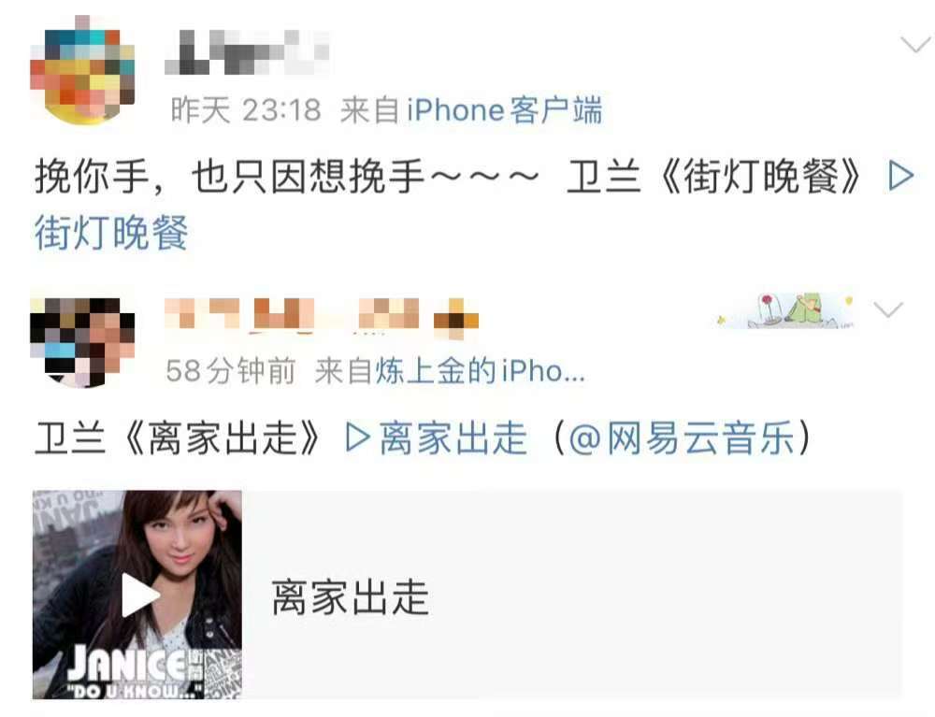The width and height of the screenshot is (935, 717).
Task: Click the 58分钟前 timestamp
Action: coord(231,371)
